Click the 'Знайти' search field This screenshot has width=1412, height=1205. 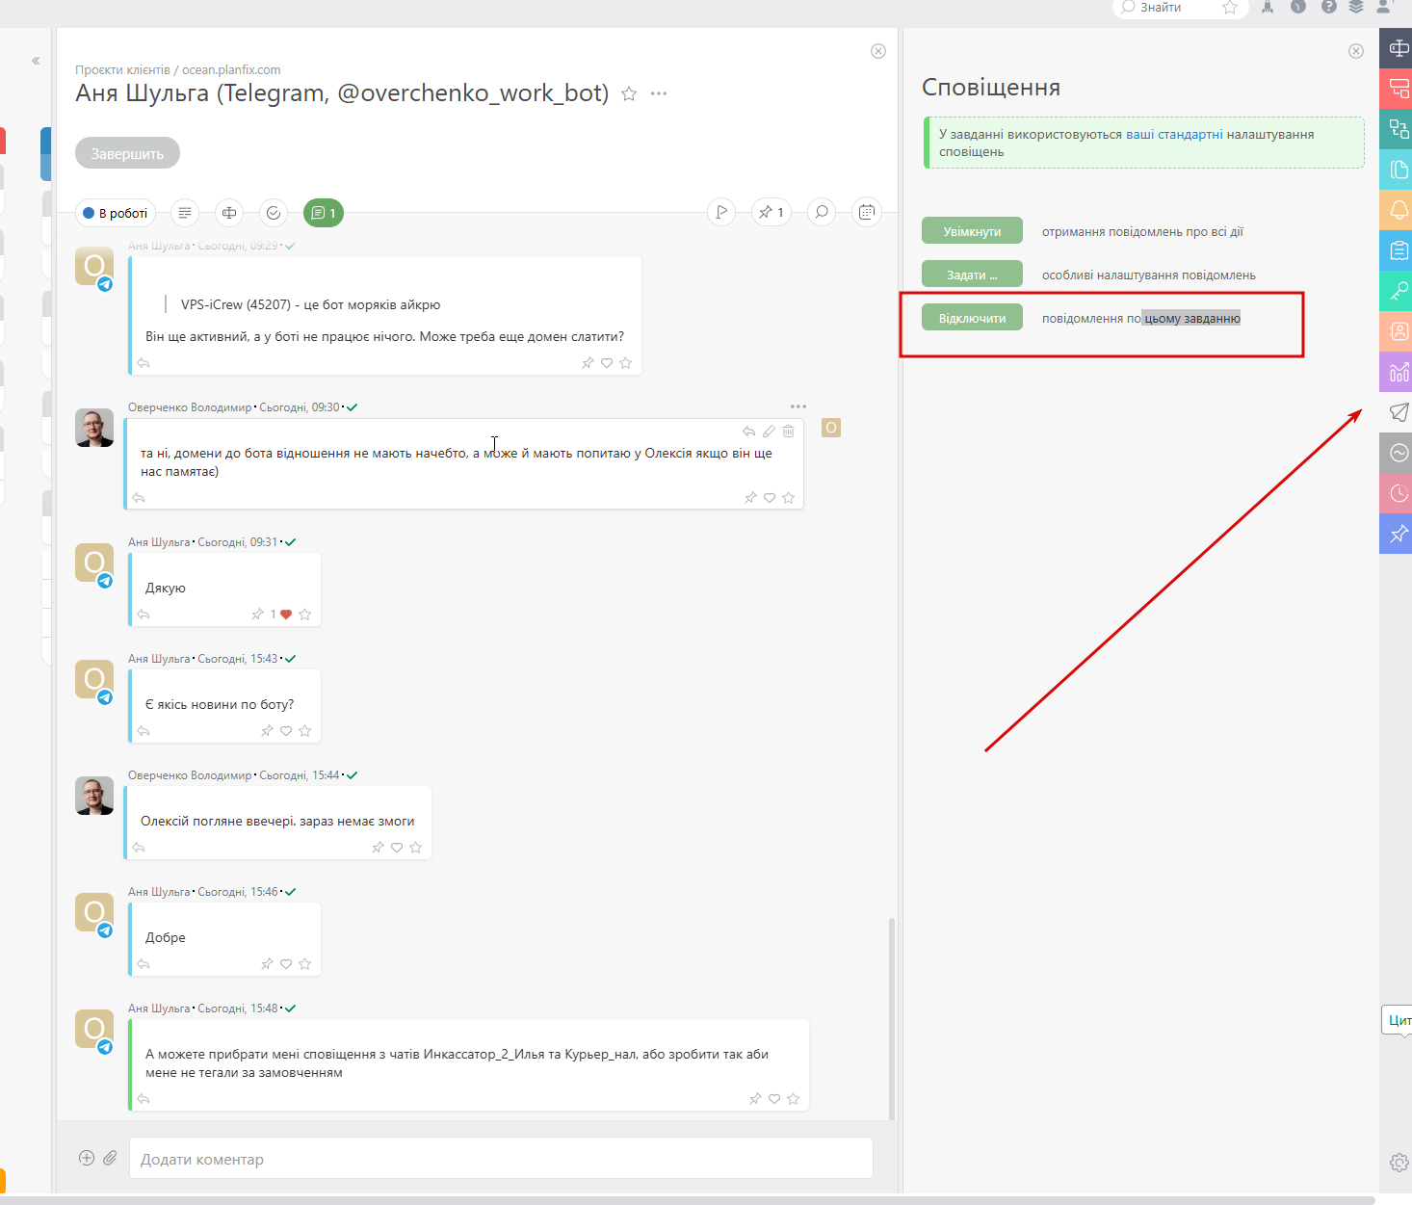click(x=1167, y=8)
